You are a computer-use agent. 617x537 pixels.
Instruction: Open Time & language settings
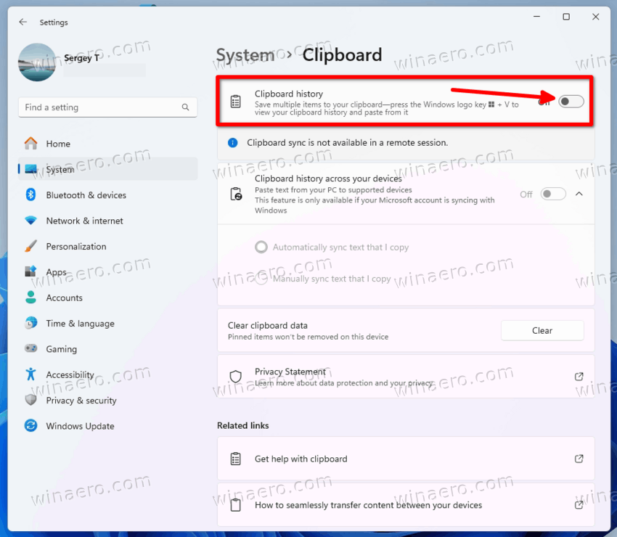pos(107,324)
